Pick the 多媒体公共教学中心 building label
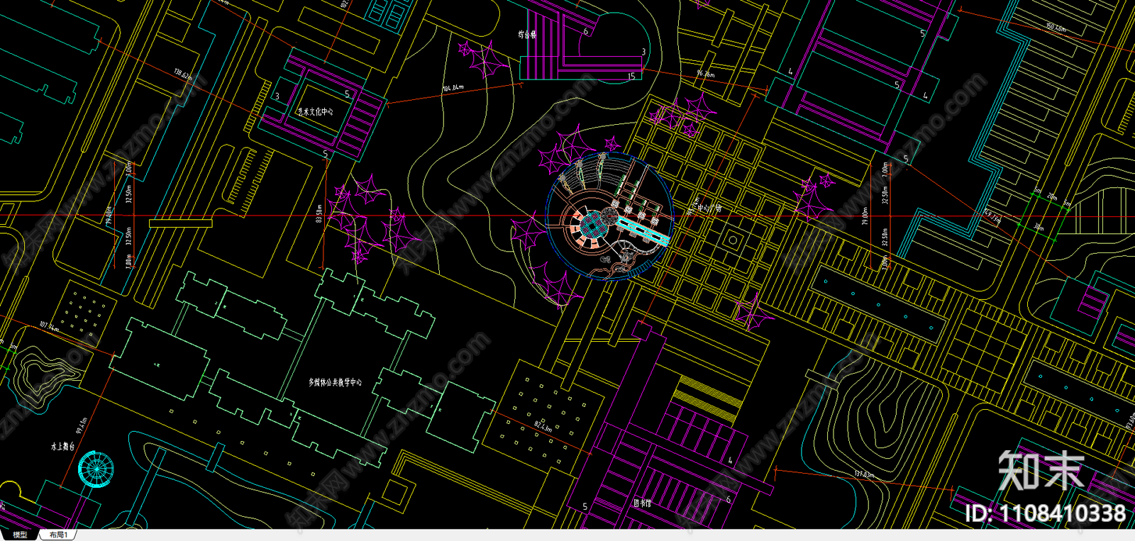 pos(335,382)
